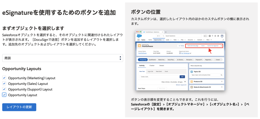Click the orange Products icon
This screenshot has height=119, width=260.
click(x=192, y=82)
